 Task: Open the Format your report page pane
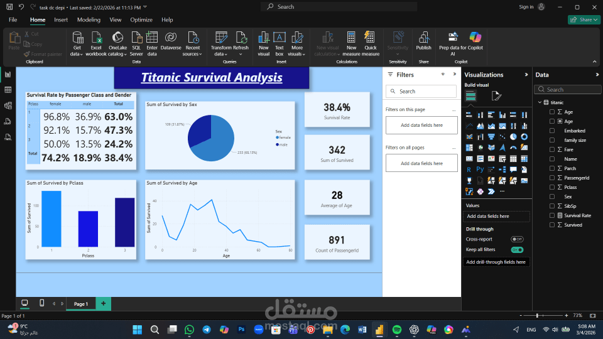[x=496, y=96]
